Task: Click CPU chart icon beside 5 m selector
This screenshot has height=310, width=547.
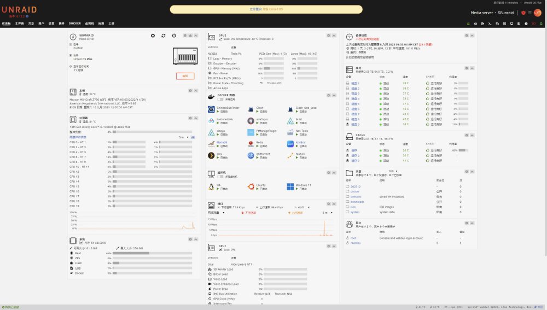Action: click(193, 137)
